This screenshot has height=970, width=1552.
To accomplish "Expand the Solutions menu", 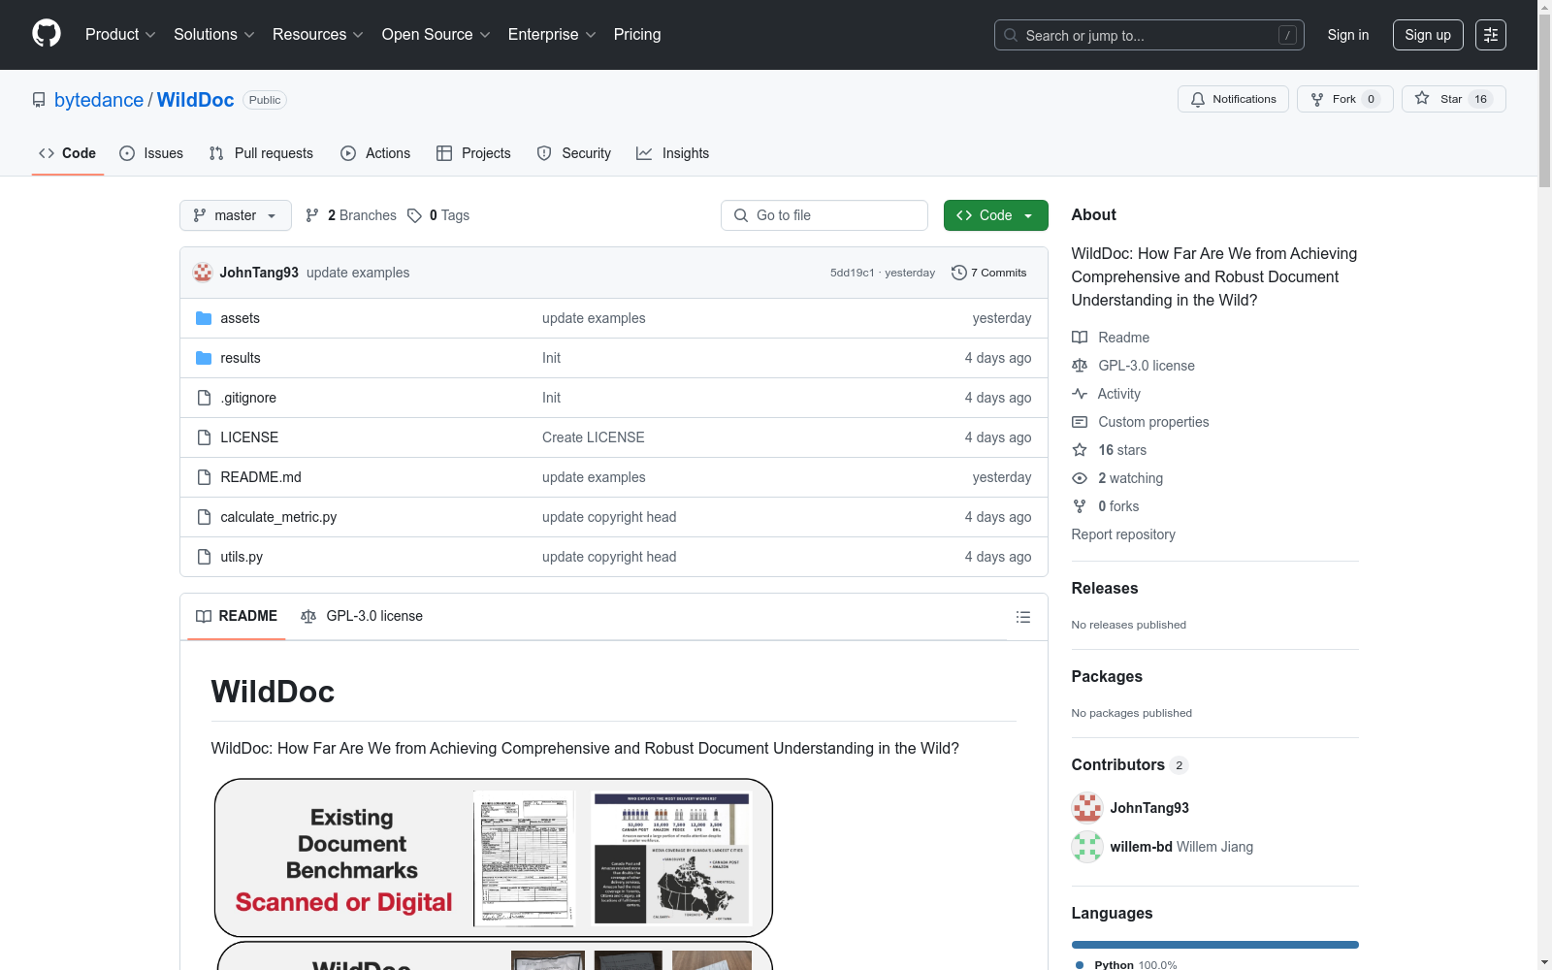I will (x=214, y=35).
